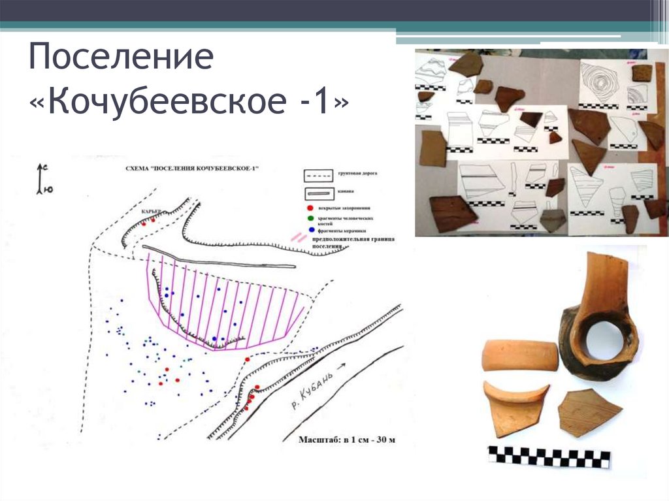Screen dimensions: 669x501
Task: Click the dashed-line grunt road legend box
Action: click(x=318, y=175)
